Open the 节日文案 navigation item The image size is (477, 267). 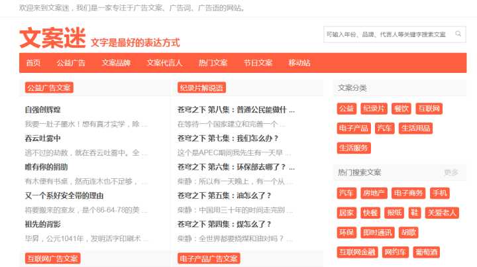point(258,63)
